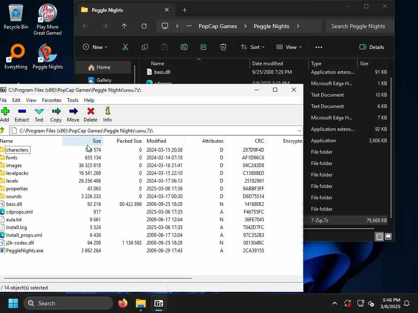The height and width of the screenshot is (313, 418).
Task: Expand the chevron after Peggle Nights breadcrumb
Action: (x=298, y=26)
